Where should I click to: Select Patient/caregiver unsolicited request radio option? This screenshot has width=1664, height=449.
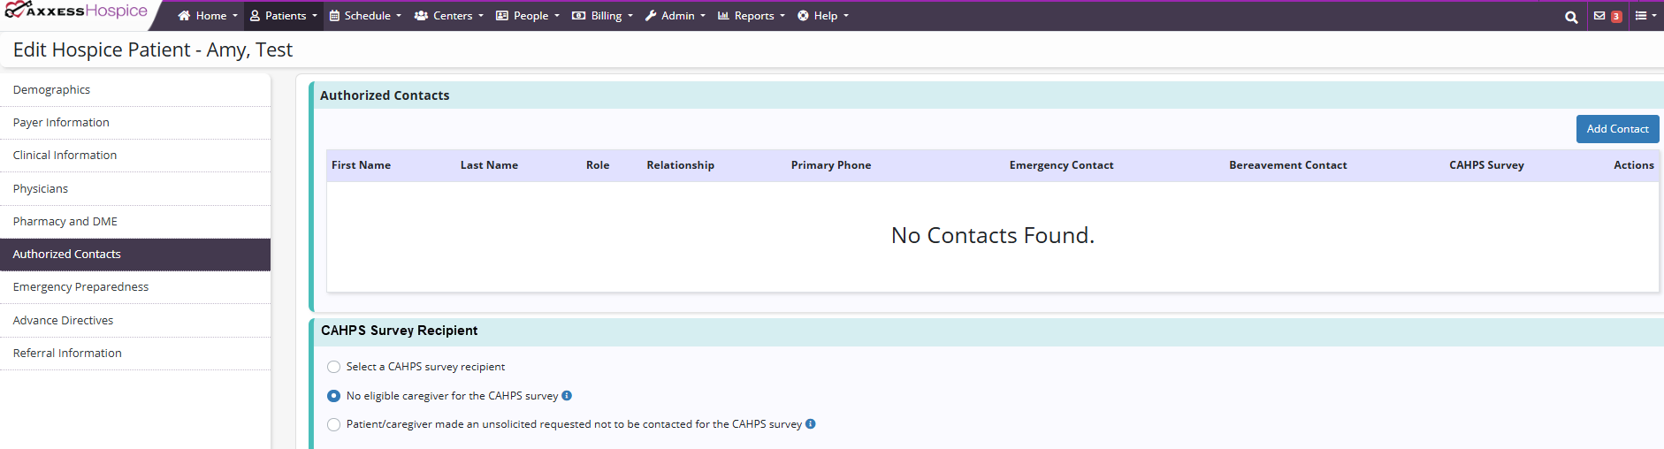pos(333,424)
